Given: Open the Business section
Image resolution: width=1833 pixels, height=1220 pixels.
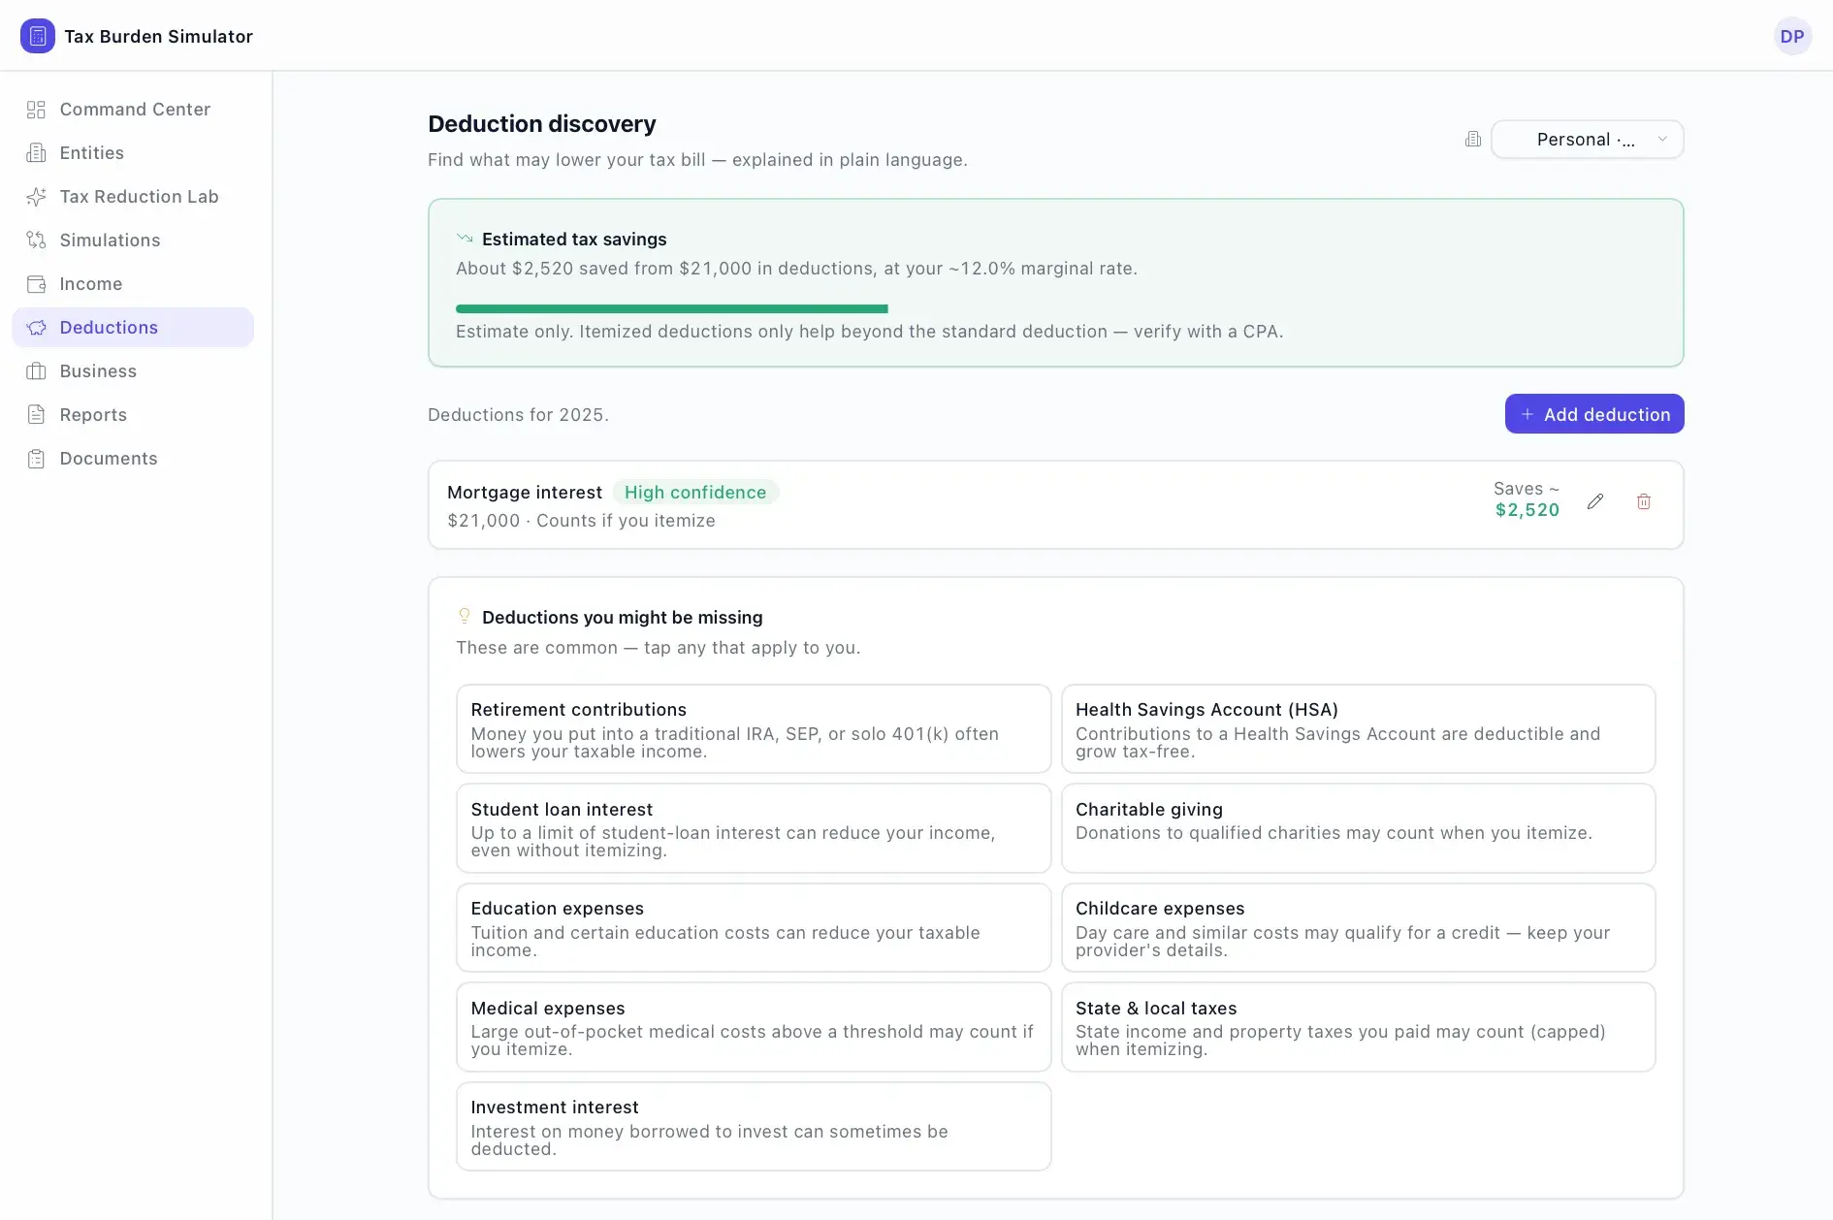Looking at the screenshot, I should (133, 371).
